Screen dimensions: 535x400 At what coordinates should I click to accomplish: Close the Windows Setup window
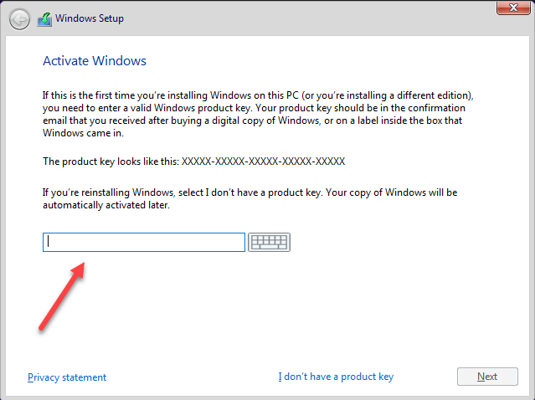click(510, 8)
